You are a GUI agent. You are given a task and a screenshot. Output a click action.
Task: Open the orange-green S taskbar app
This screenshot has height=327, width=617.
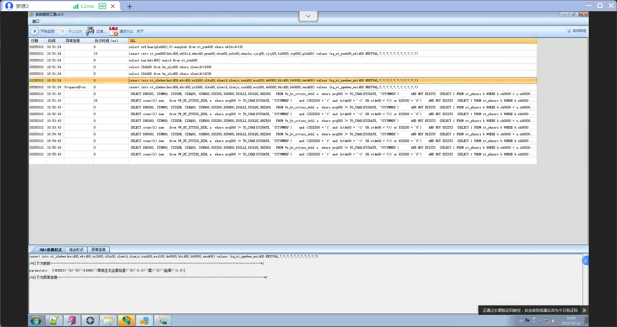click(x=126, y=321)
